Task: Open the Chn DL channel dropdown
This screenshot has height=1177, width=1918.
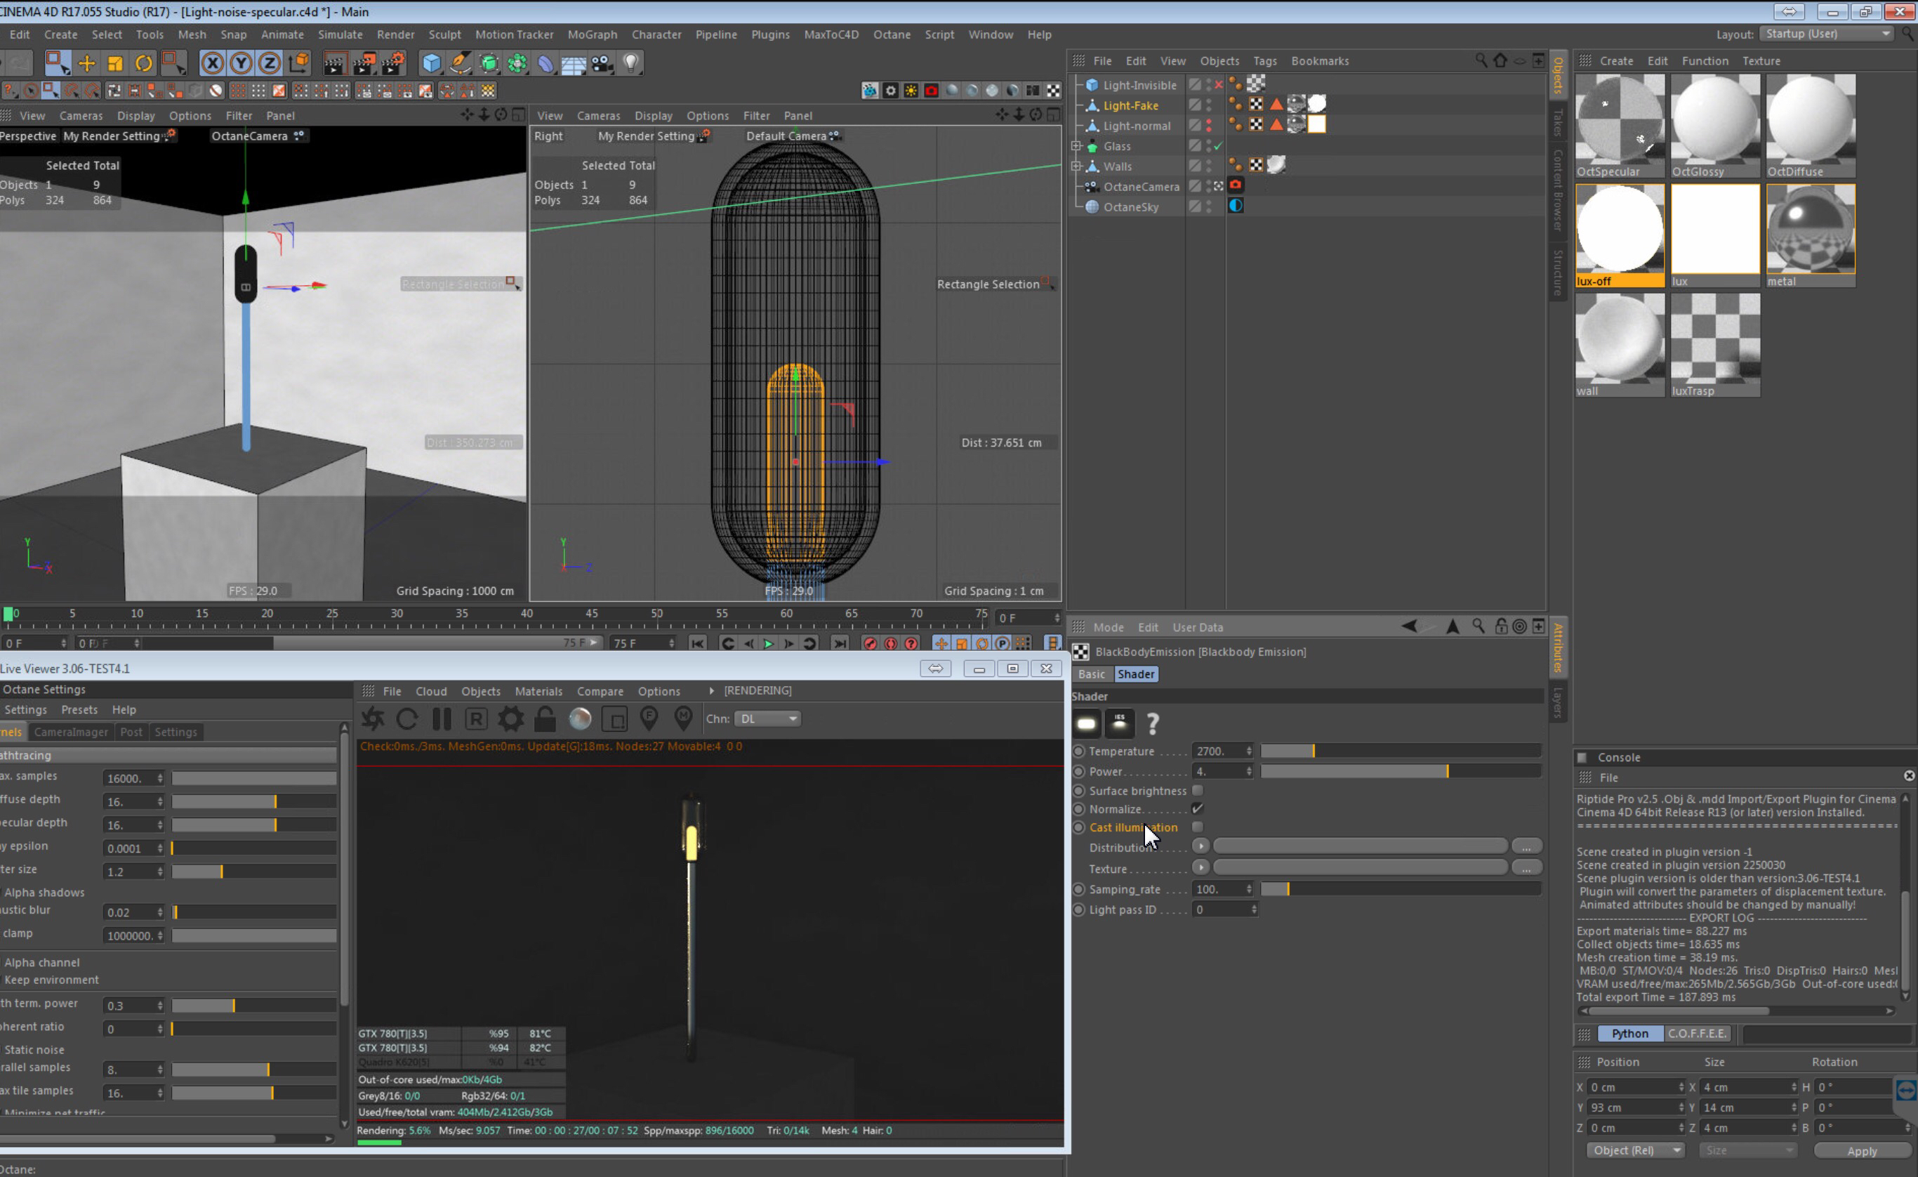Action: point(767,718)
